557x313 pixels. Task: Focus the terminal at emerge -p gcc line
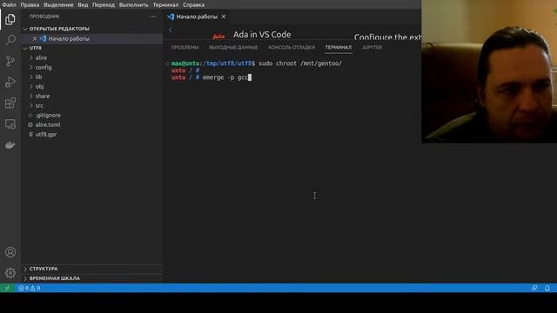pyautogui.click(x=211, y=77)
